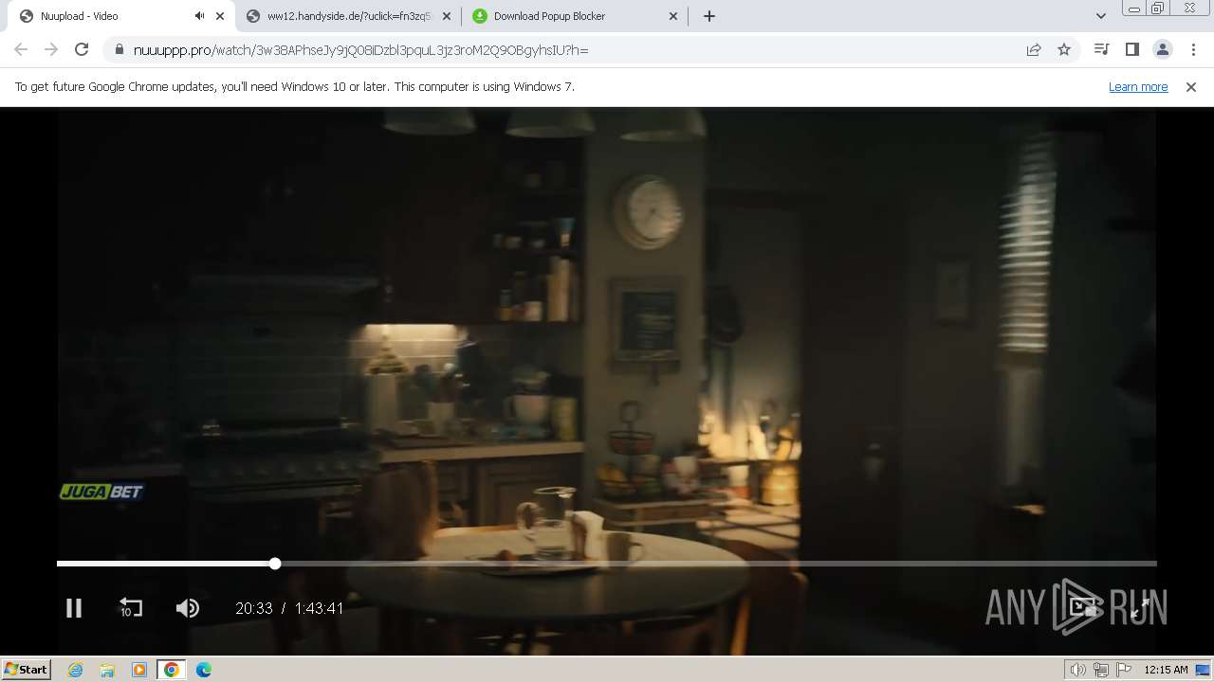Share this page icon

click(x=1034, y=49)
